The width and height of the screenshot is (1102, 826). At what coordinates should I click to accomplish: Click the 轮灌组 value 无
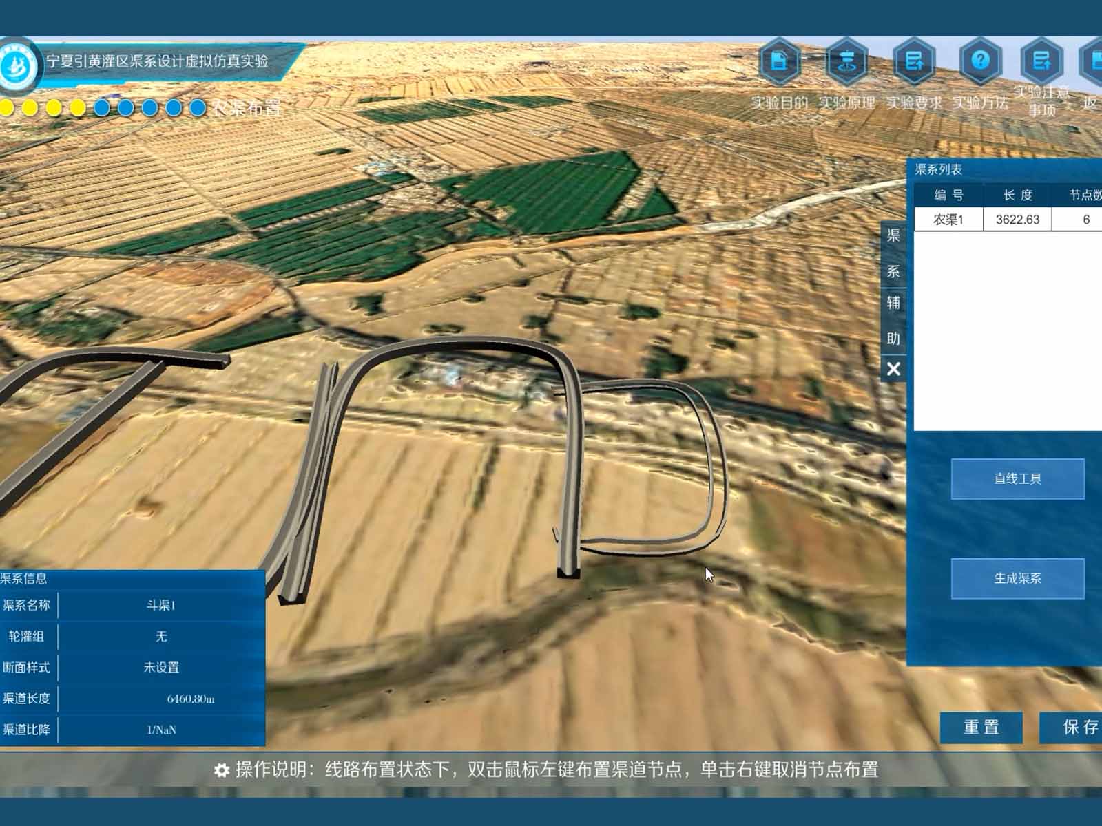[161, 637]
